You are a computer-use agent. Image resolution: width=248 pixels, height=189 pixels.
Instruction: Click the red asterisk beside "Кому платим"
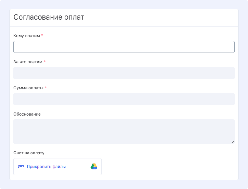click(x=42, y=36)
